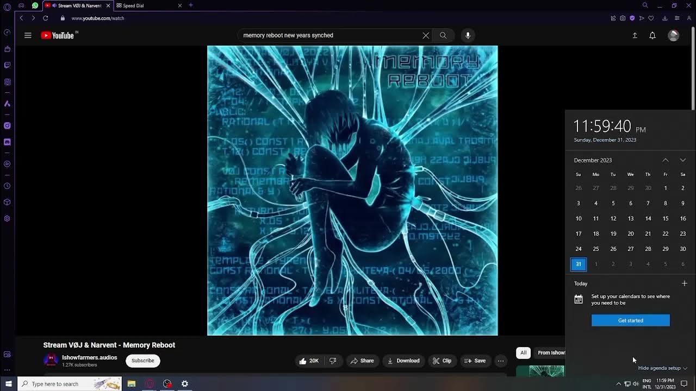
Task: Open YouTube notifications bell
Action: click(652, 35)
